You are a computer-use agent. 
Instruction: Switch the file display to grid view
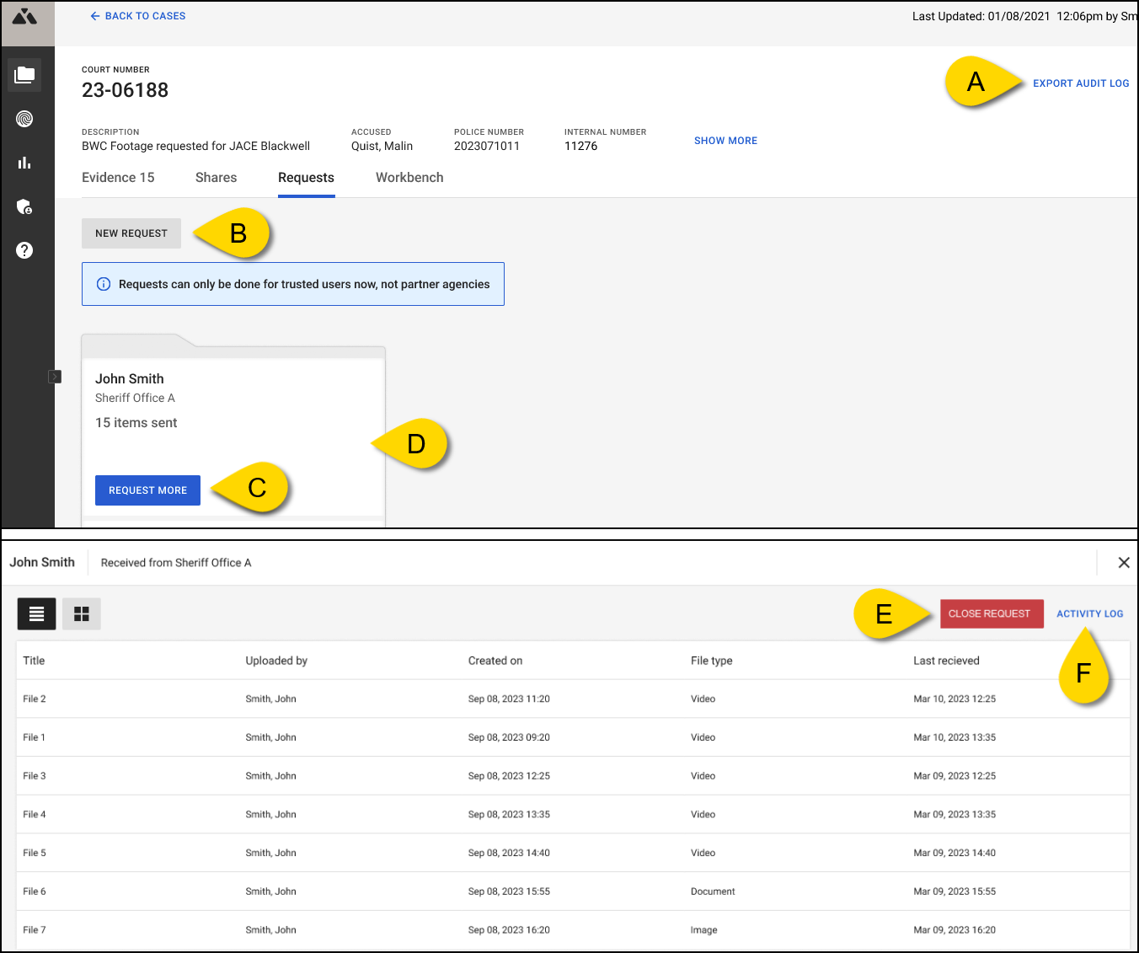[x=81, y=613]
